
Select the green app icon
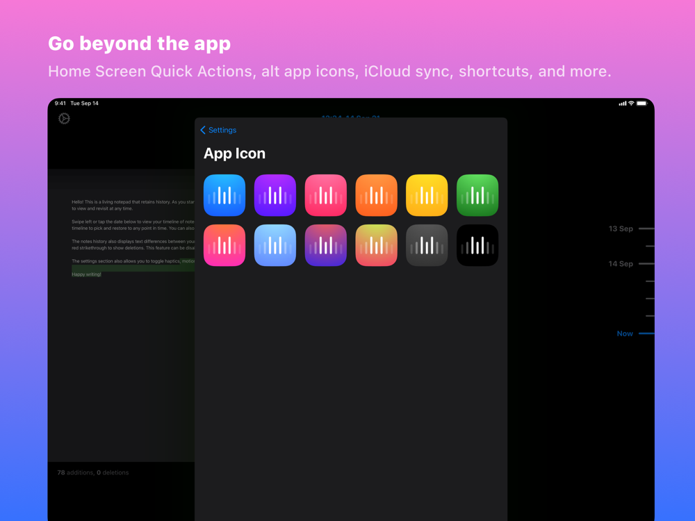coord(477,195)
